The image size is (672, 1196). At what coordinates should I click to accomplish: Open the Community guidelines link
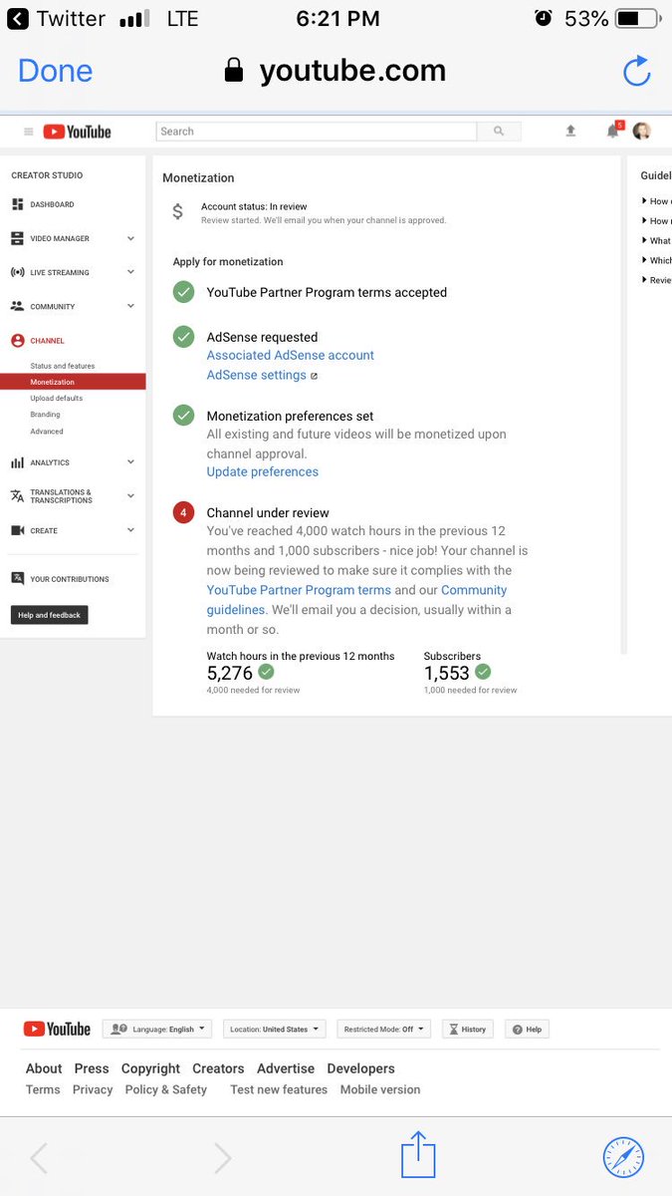pyautogui.click(x=356, y=599)
